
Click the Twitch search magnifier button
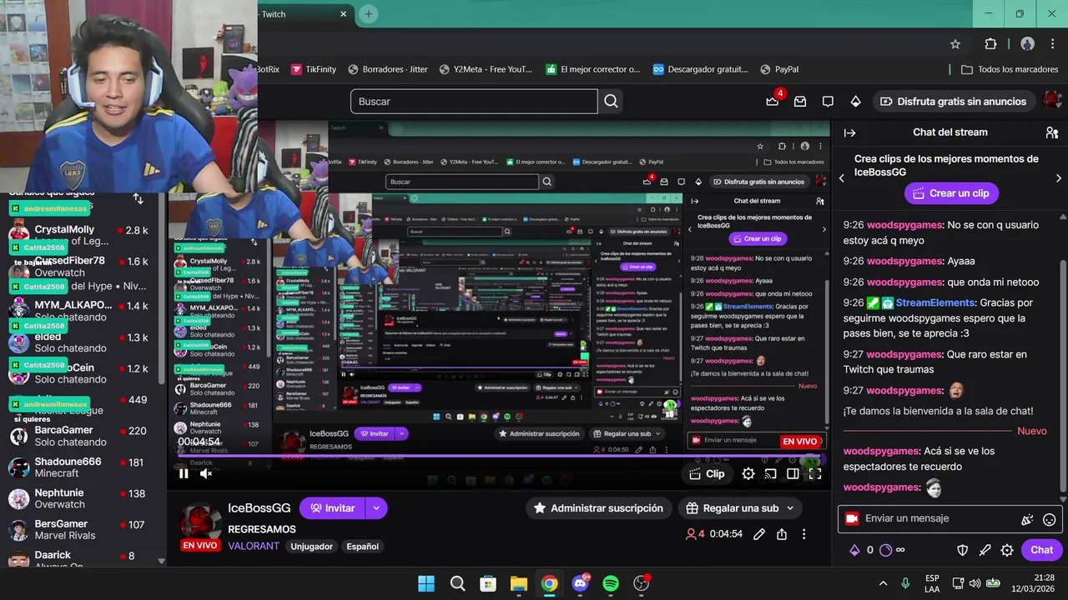tap(611, 102)
